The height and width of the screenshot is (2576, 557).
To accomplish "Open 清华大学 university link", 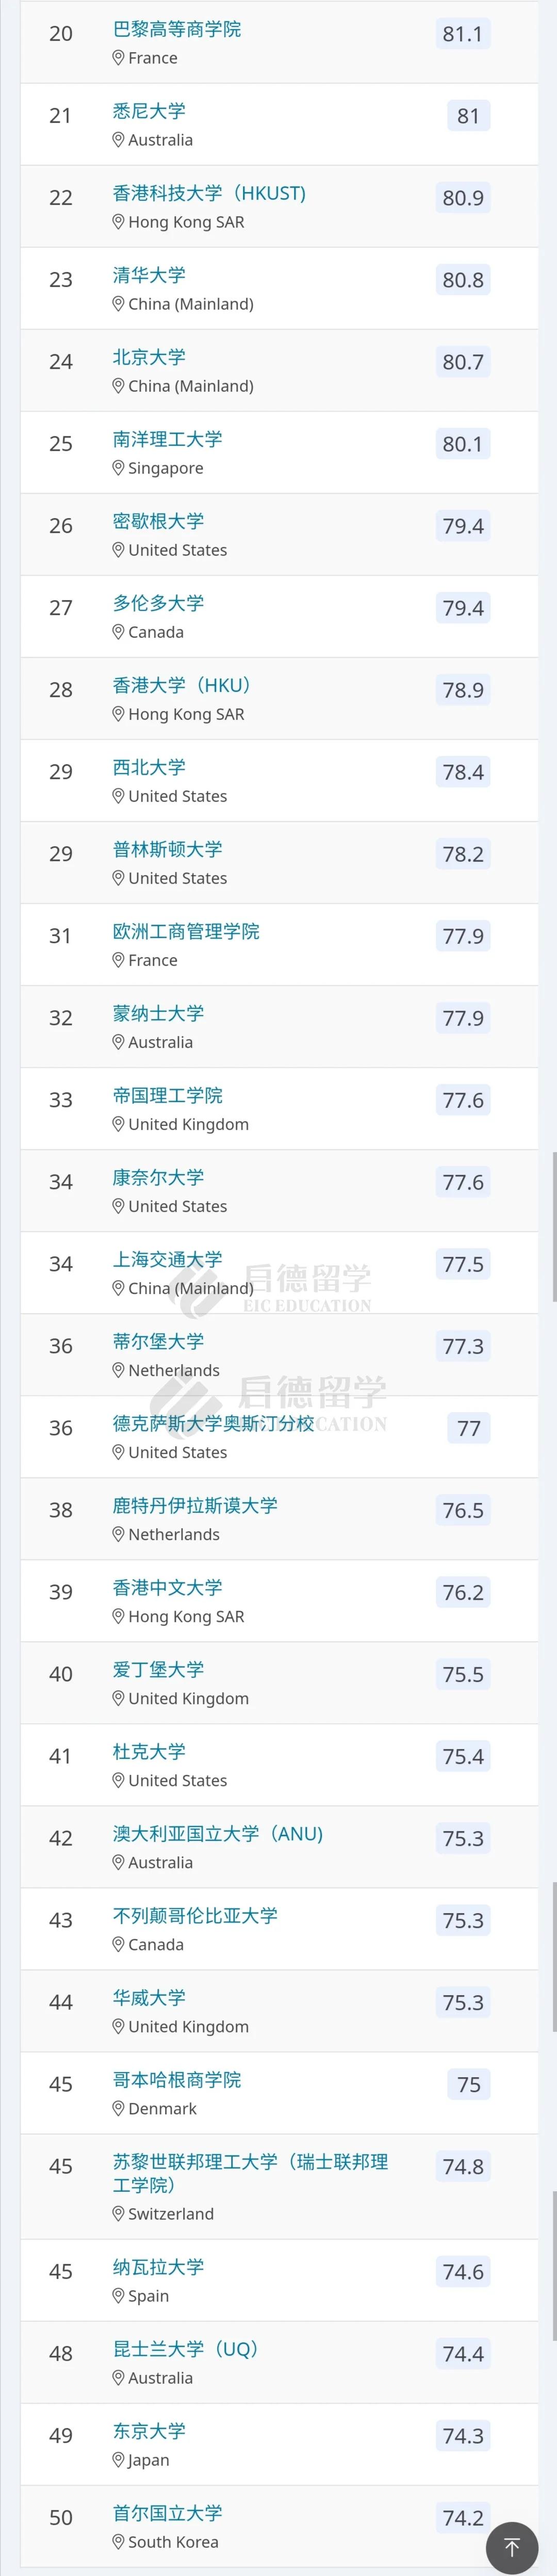I will click(x=149, y=275).
